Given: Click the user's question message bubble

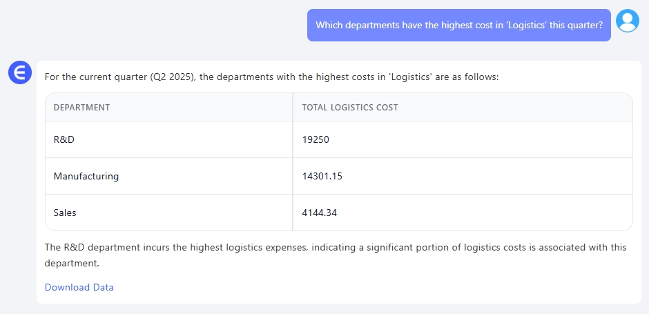Looking at the screenshot, I should click(458, 25).
